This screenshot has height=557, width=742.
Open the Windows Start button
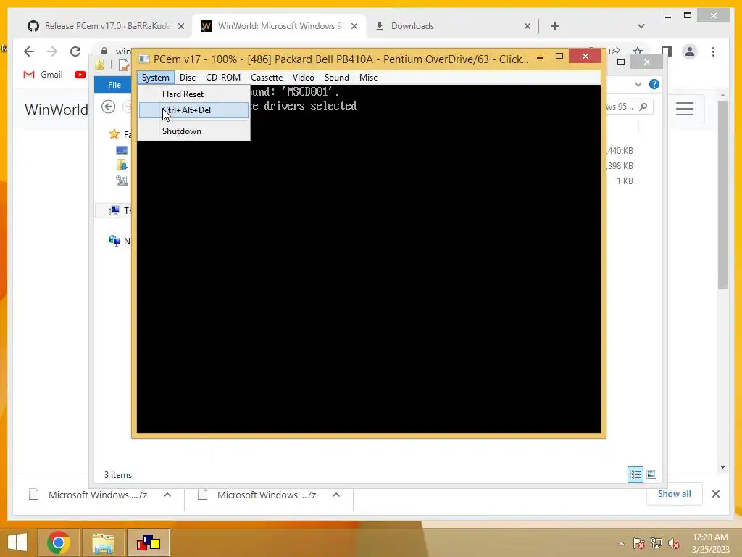(17, 542)
